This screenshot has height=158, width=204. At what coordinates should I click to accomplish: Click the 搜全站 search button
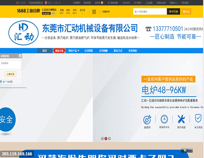coord(186,12)
